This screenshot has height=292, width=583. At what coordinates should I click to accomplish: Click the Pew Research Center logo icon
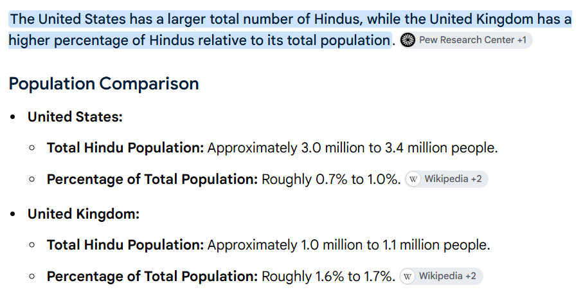(408, 40)
